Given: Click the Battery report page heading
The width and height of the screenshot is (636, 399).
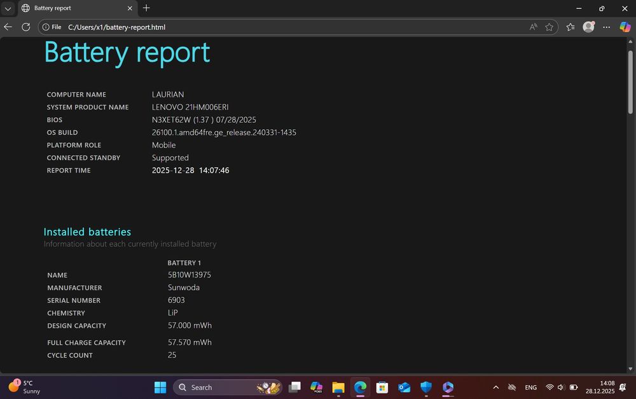Looking at the screenshot, I should pyautogui.click(x=127, y=53).
